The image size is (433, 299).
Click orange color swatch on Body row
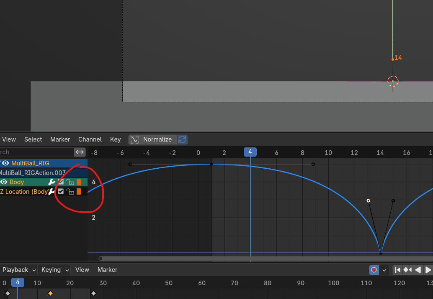coord(79,182)
